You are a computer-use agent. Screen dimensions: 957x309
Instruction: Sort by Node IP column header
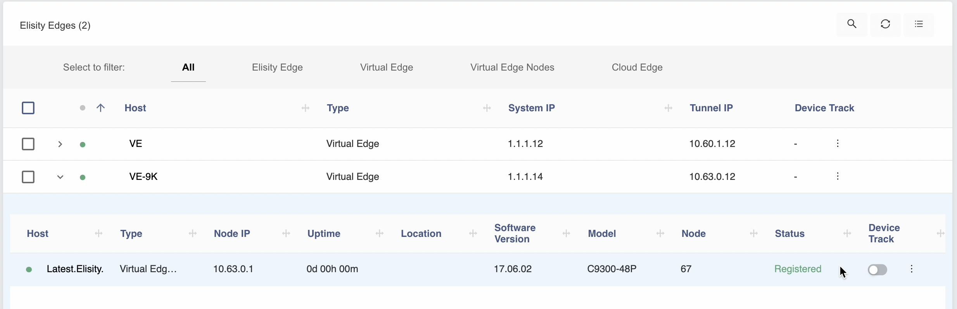click(x=232, y=233)
